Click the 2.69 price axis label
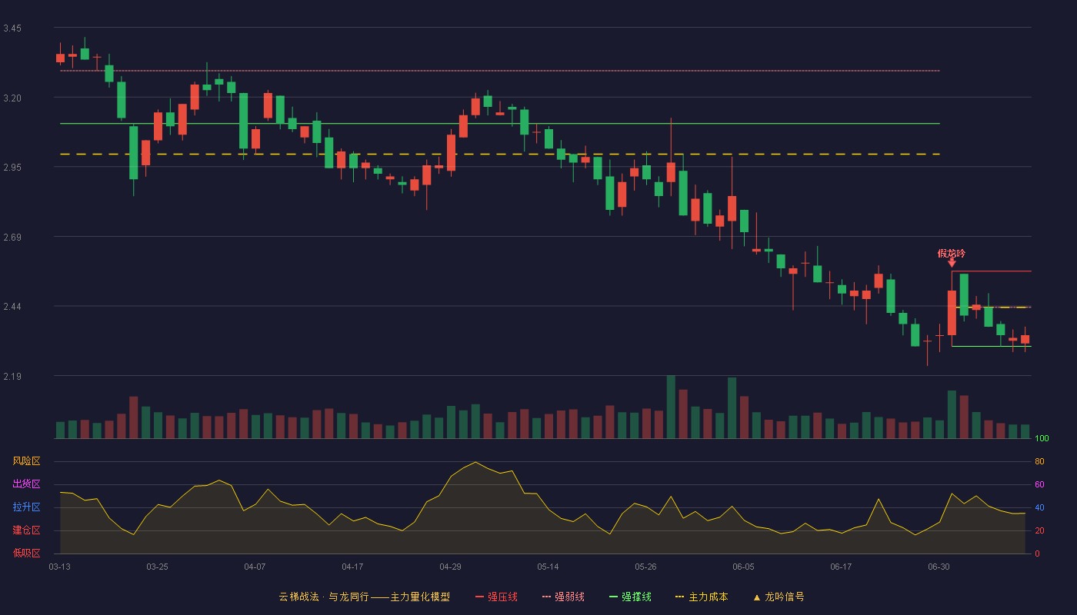The width and height of the screenshot is (1077, 615). (12, 238)
